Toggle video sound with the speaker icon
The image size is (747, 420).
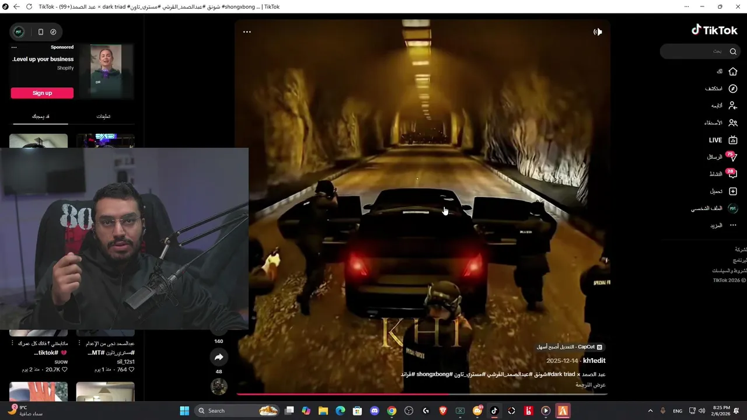click(x=598, y=32)
